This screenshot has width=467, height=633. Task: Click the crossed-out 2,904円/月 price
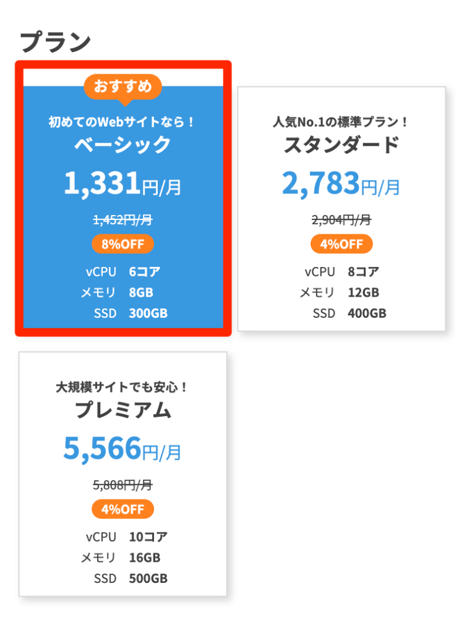[341, 219]
